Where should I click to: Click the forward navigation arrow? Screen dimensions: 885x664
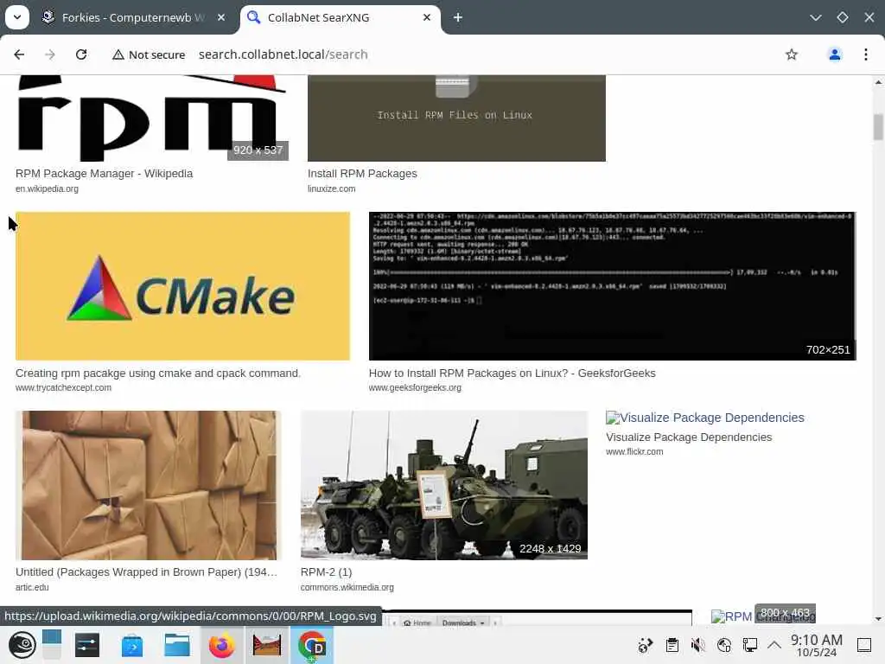click(x=50, y=54)
